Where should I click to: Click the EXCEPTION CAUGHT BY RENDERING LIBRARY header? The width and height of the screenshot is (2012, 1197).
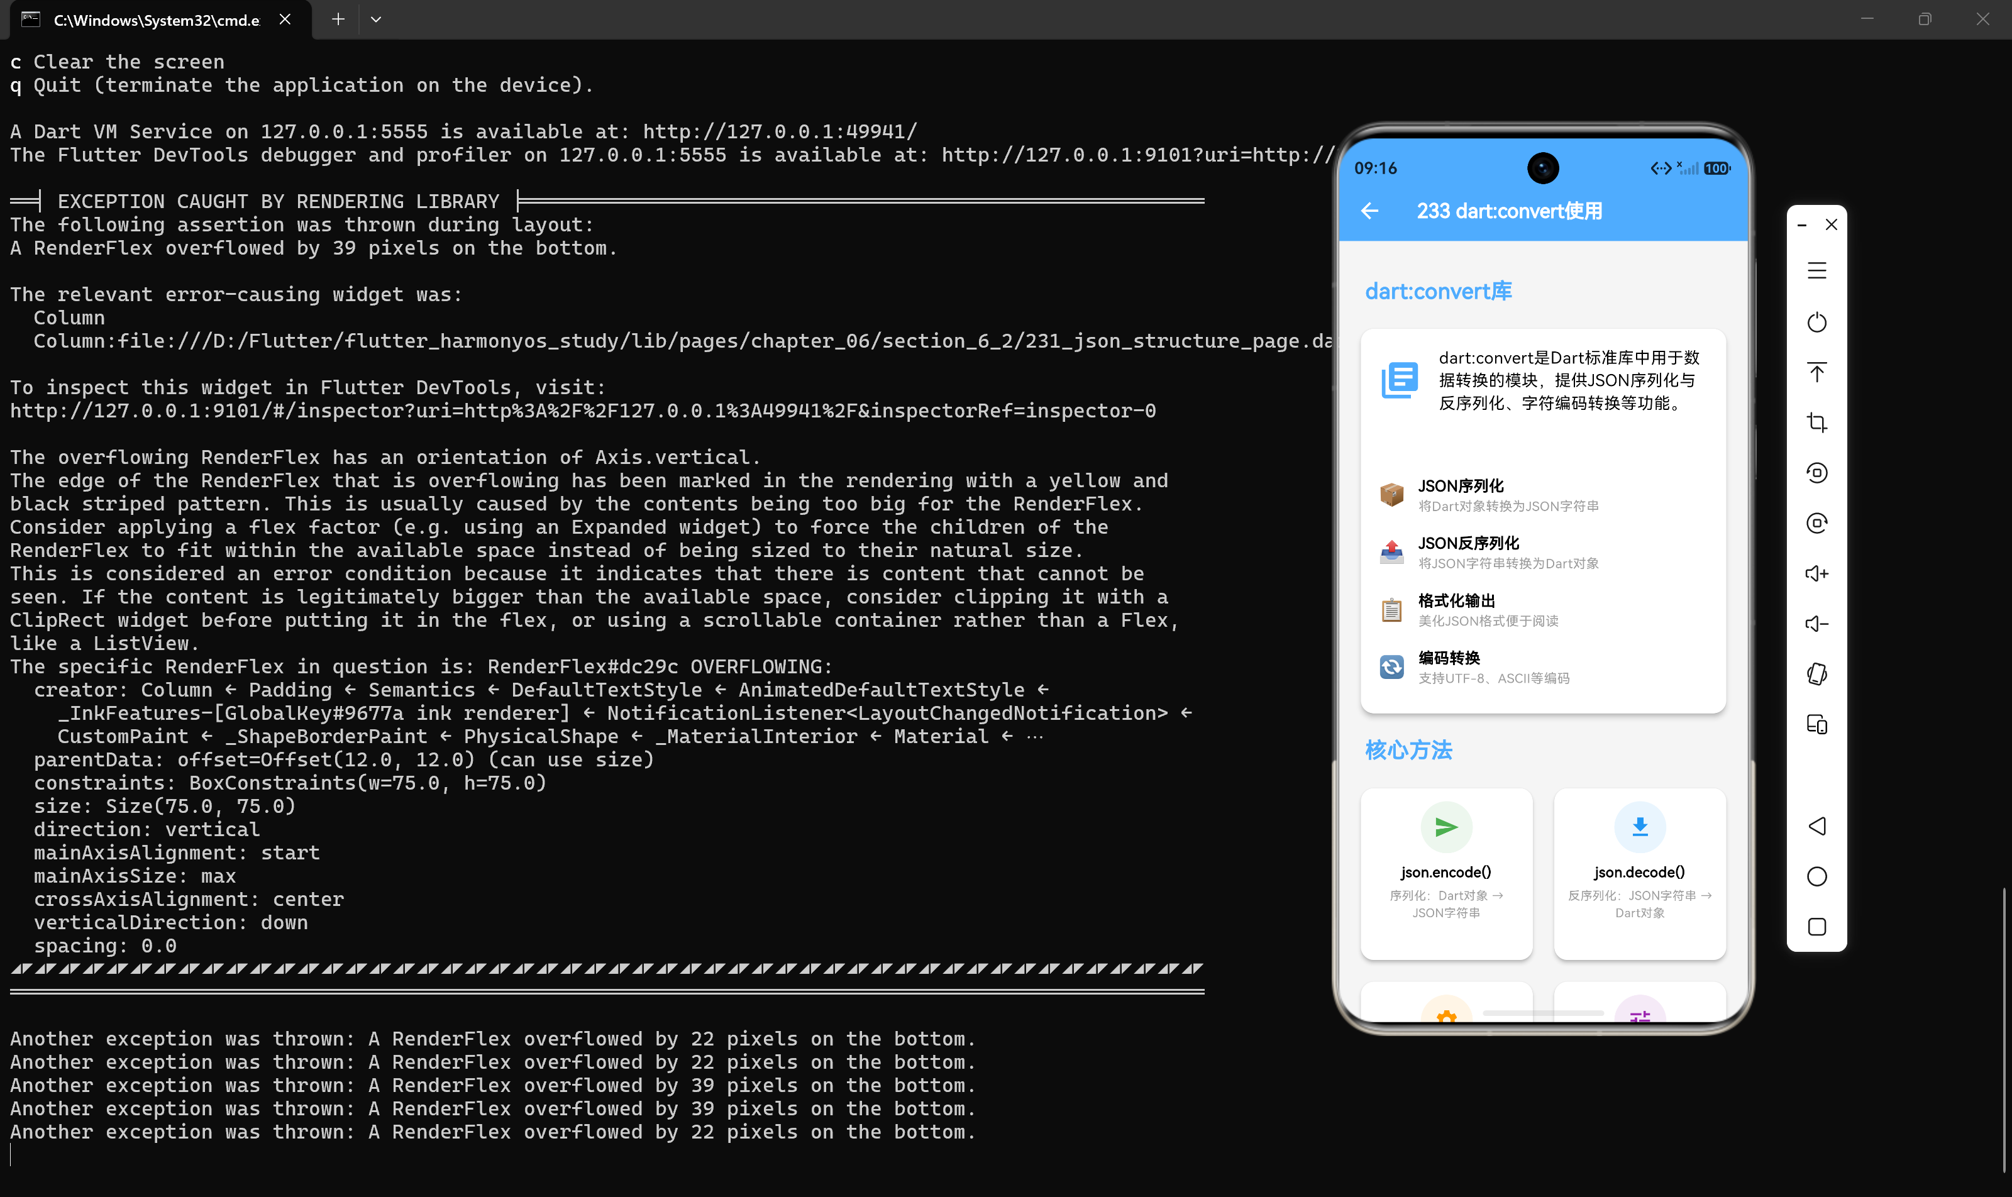pos(279,202)
